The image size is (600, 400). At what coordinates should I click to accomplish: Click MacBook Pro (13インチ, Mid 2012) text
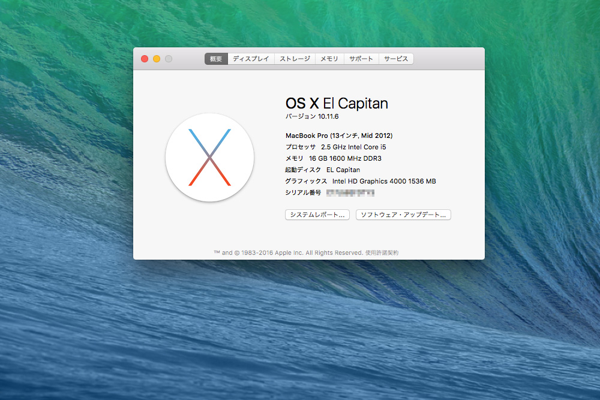(339, 136)
